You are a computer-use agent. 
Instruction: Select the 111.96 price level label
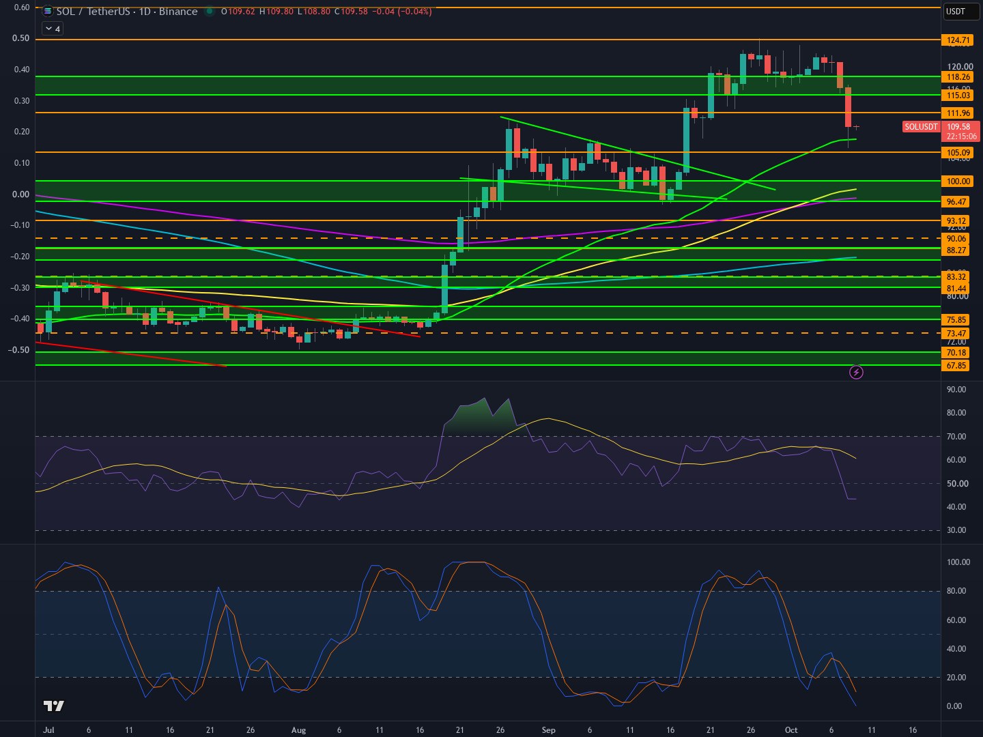[958, 113]
